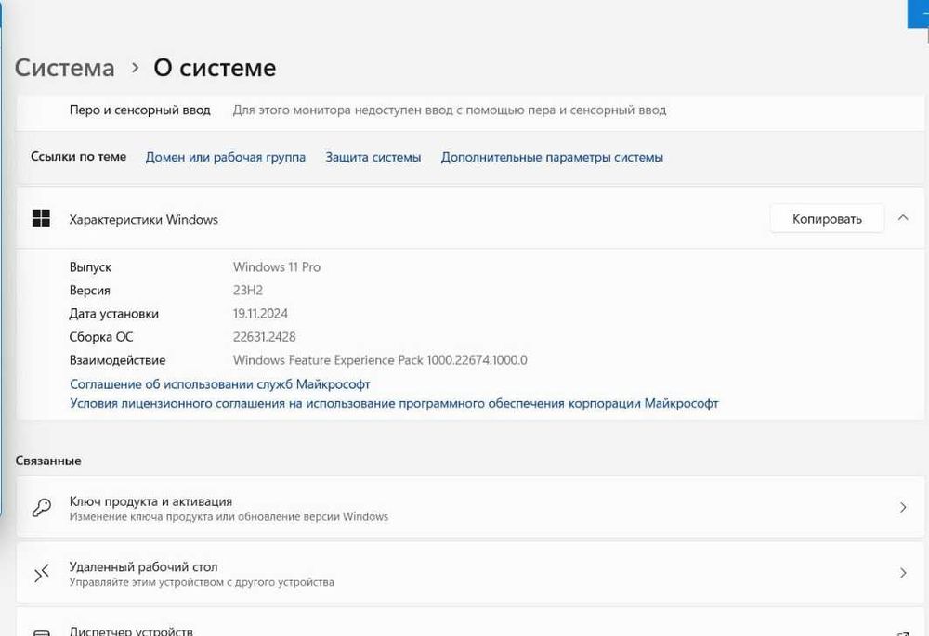Open the Защита системы link

point(373,158)
